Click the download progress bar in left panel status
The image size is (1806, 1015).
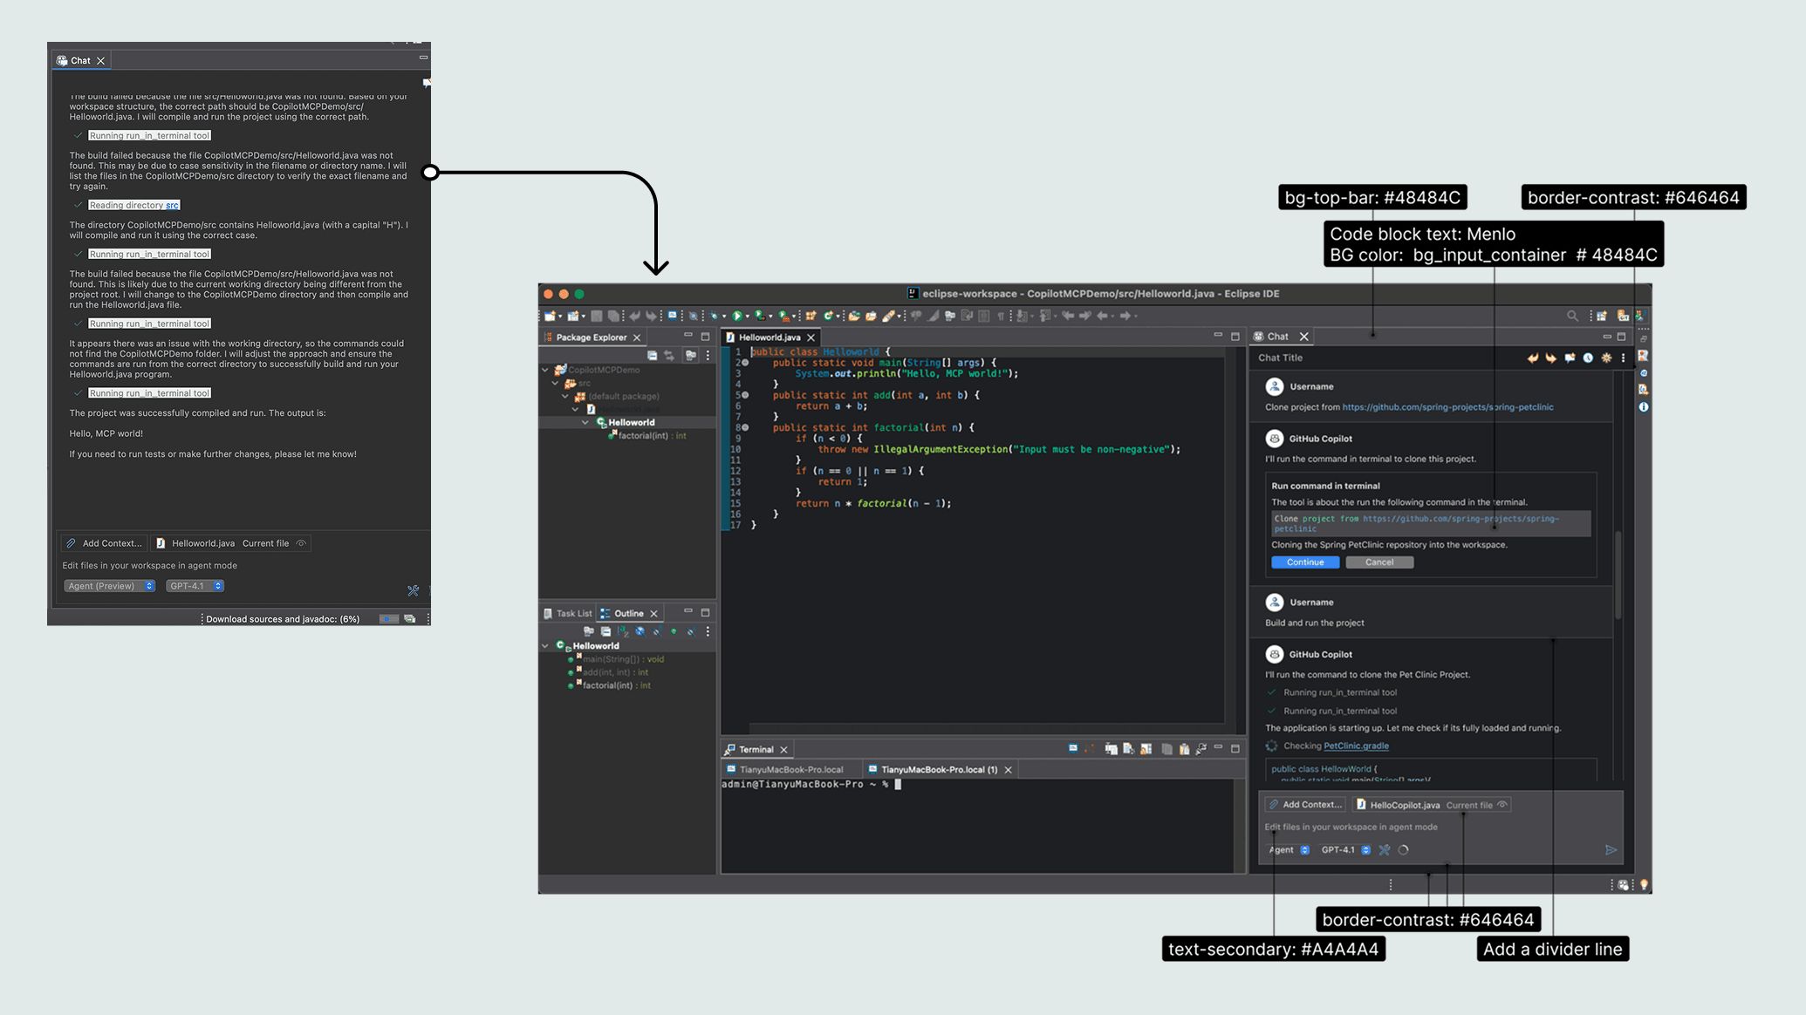[x=388, y=619]
